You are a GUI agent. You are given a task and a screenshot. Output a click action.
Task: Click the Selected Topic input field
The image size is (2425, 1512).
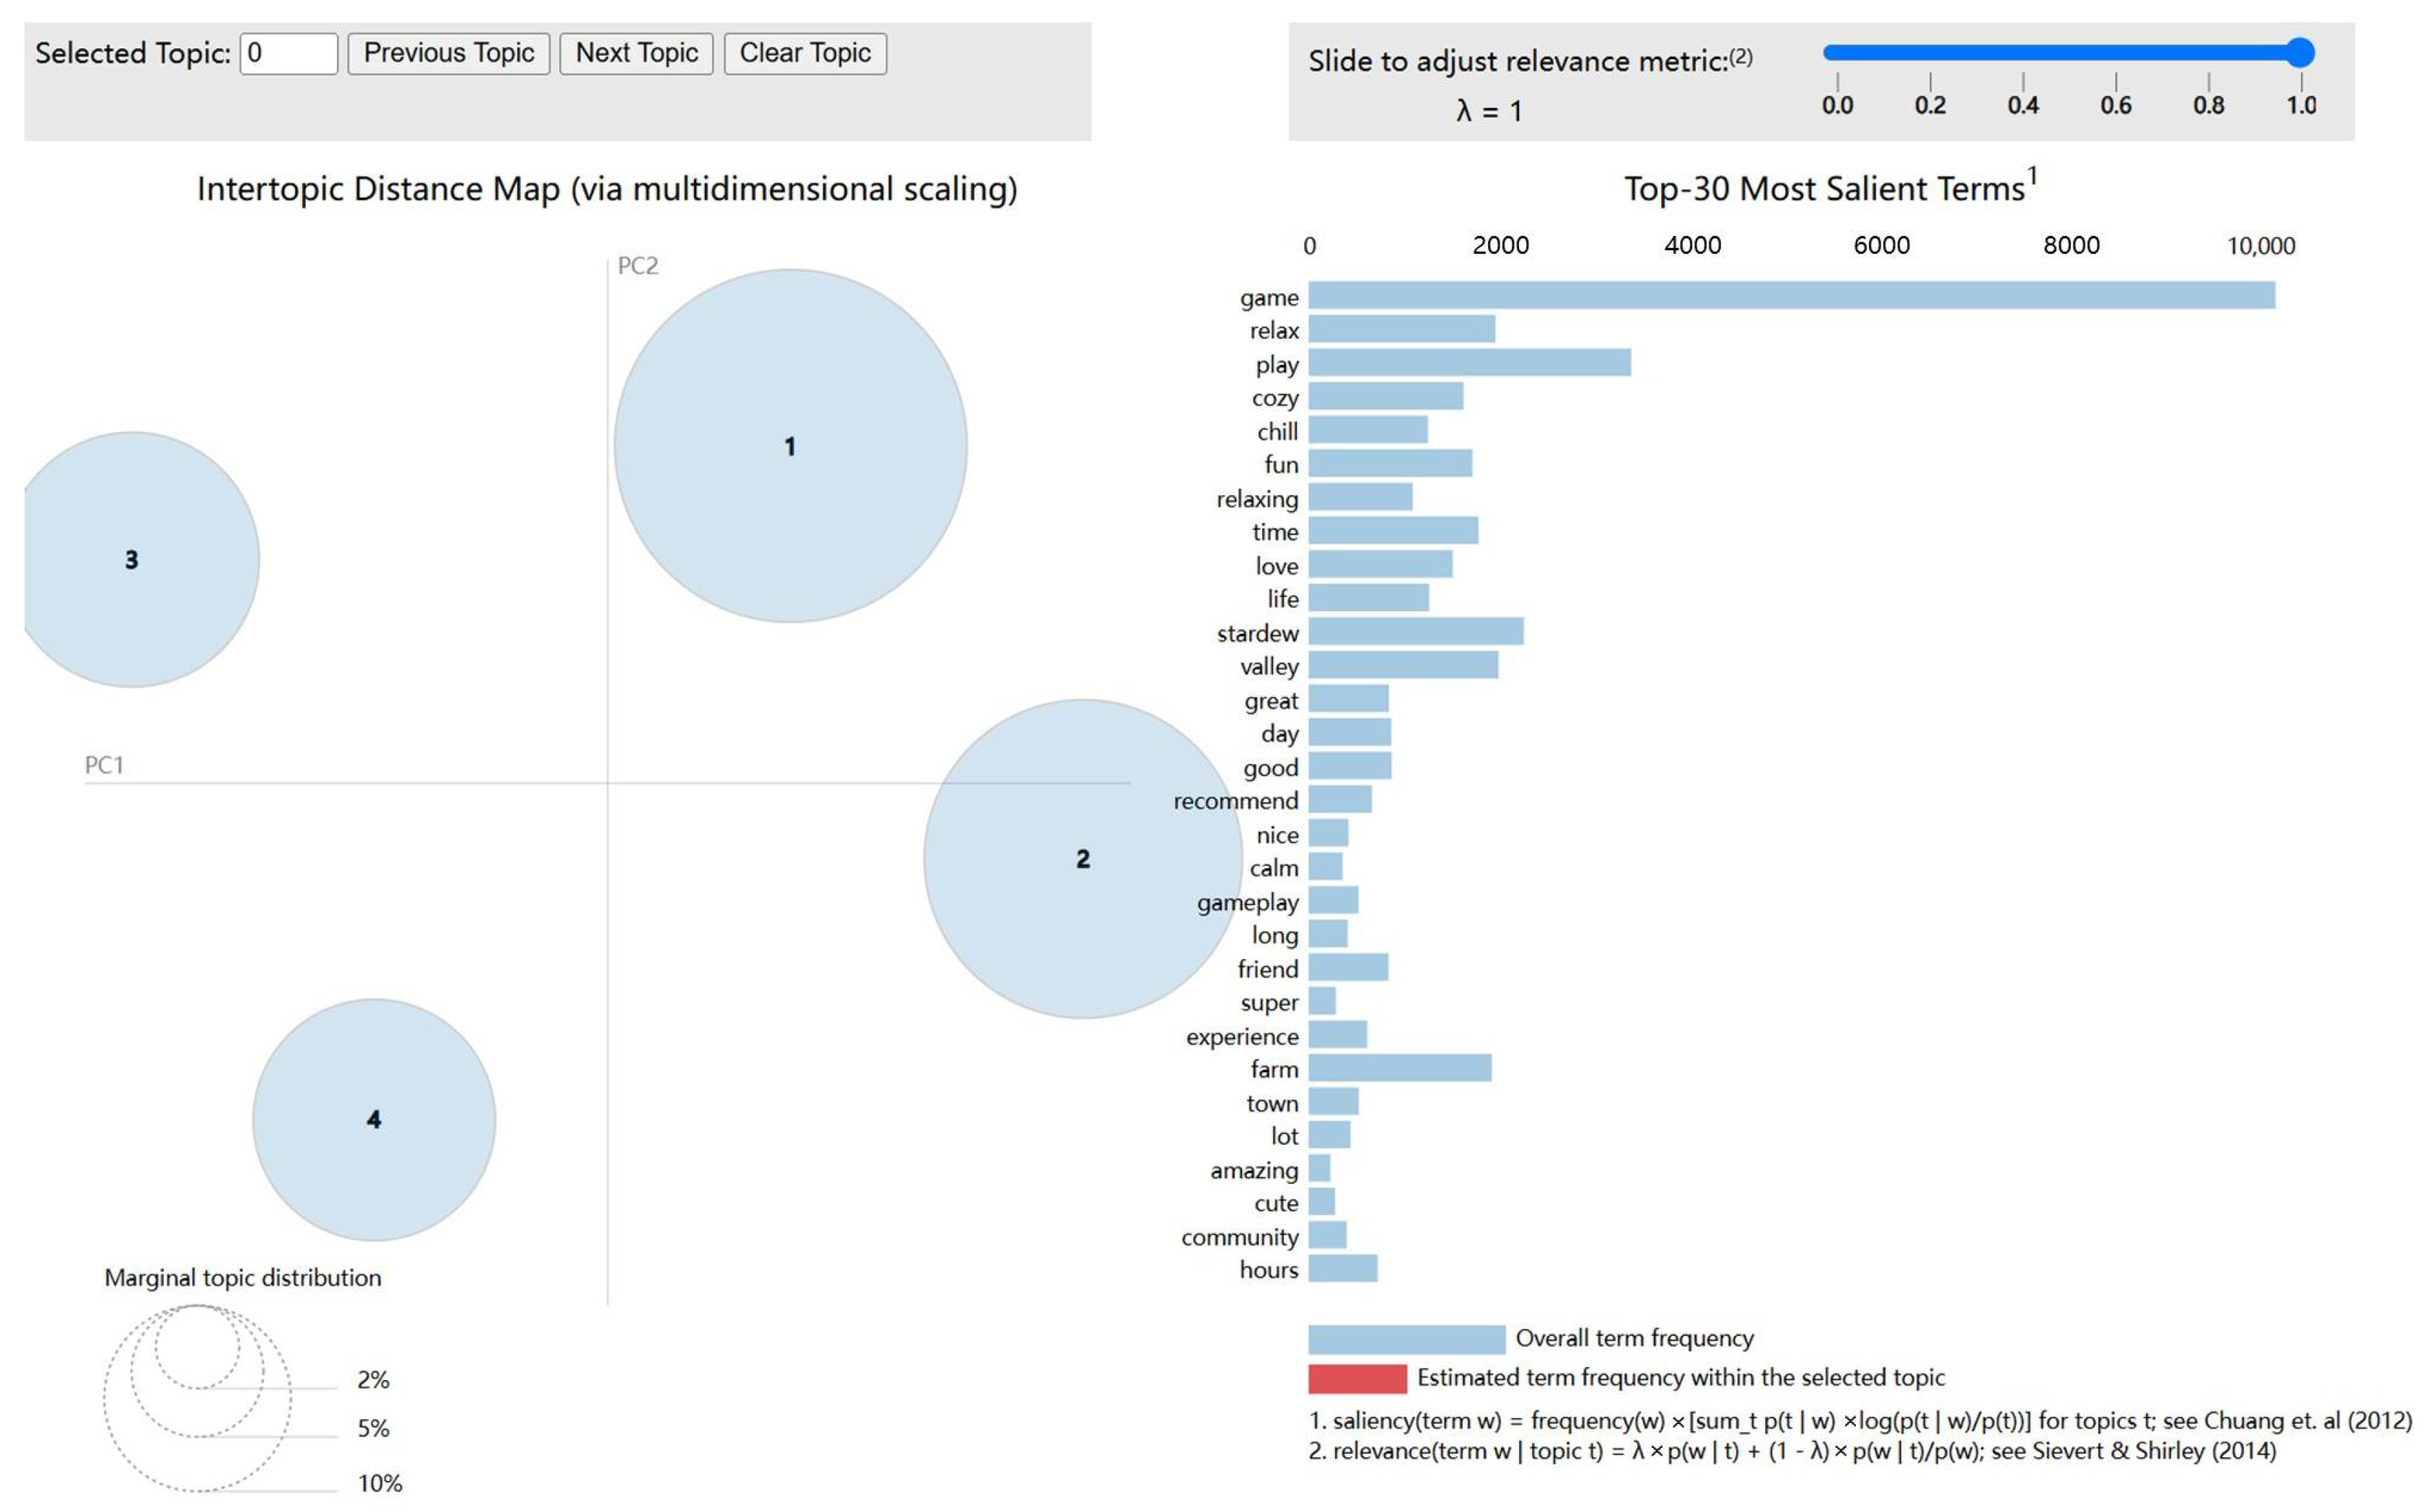click(288, 53)
